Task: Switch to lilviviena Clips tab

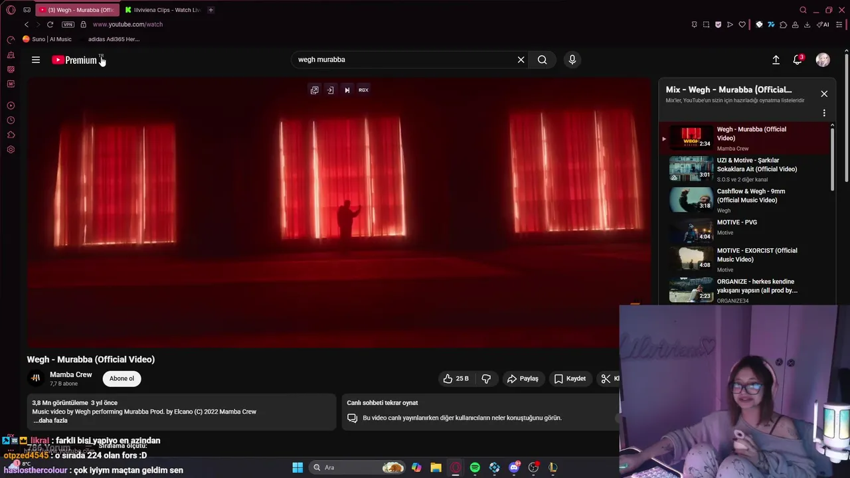Action: tap(163, 10)
